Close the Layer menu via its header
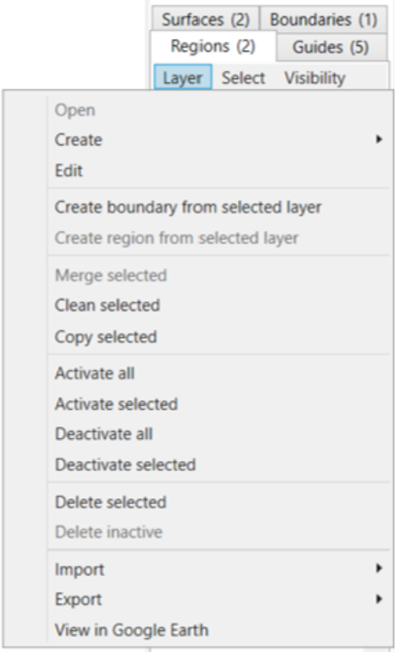The width and height of the screenshot is (396, 652). [x=183, y=78]
